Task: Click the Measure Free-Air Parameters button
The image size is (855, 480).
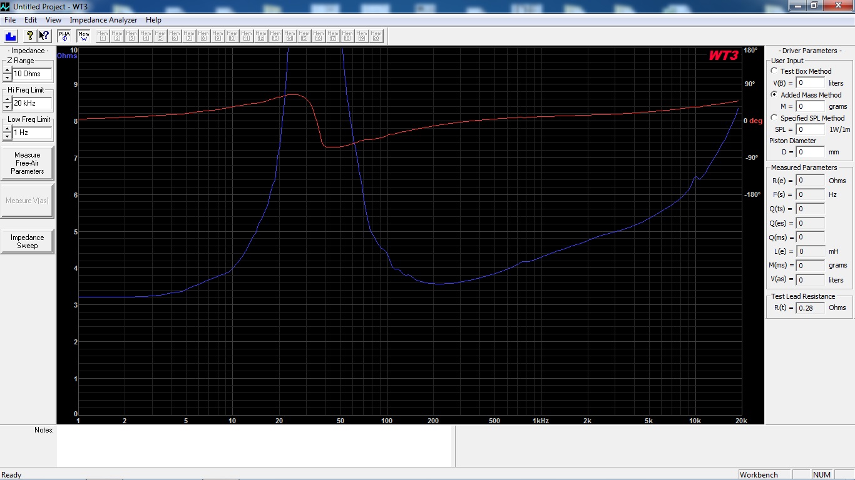Action: click(x=28, y=163)
